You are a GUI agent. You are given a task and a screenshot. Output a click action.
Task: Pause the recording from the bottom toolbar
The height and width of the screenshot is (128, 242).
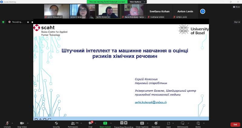click(122, 123)
